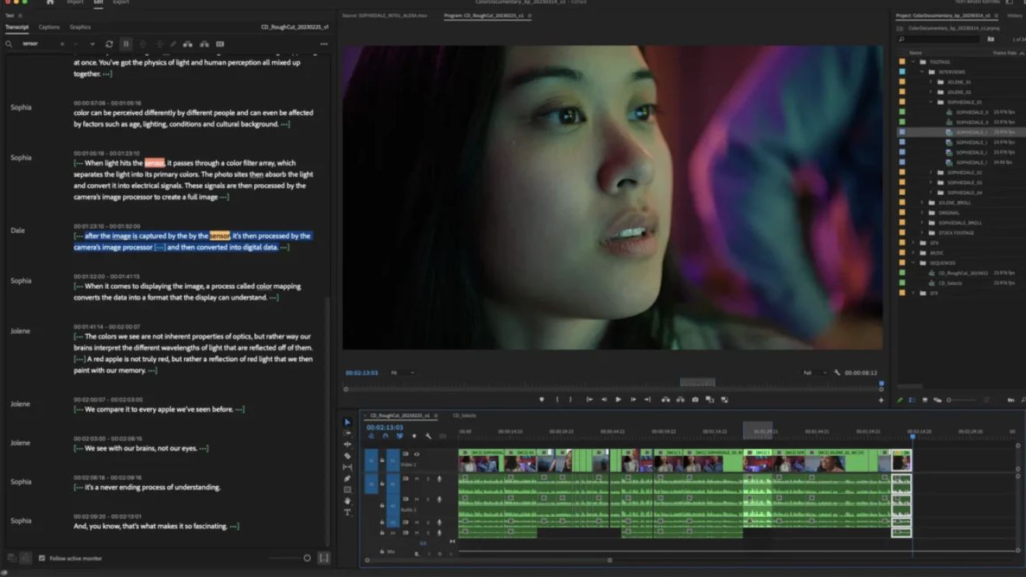
Task: Open the captions (CC) icon in the transcript toolbar
Action: [220, 43]
